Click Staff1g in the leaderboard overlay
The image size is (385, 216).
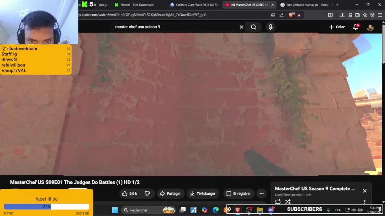[x=9, y=54]
